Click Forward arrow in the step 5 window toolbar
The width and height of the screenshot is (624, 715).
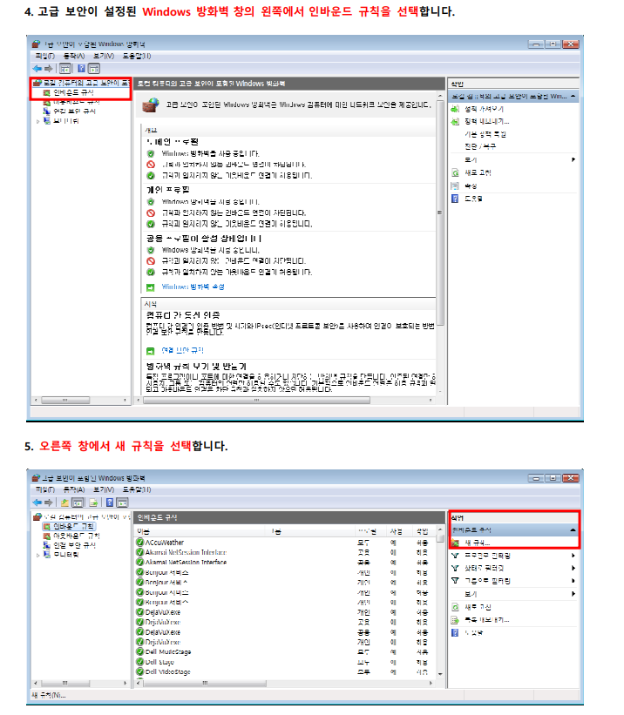(x=48, y=503)
